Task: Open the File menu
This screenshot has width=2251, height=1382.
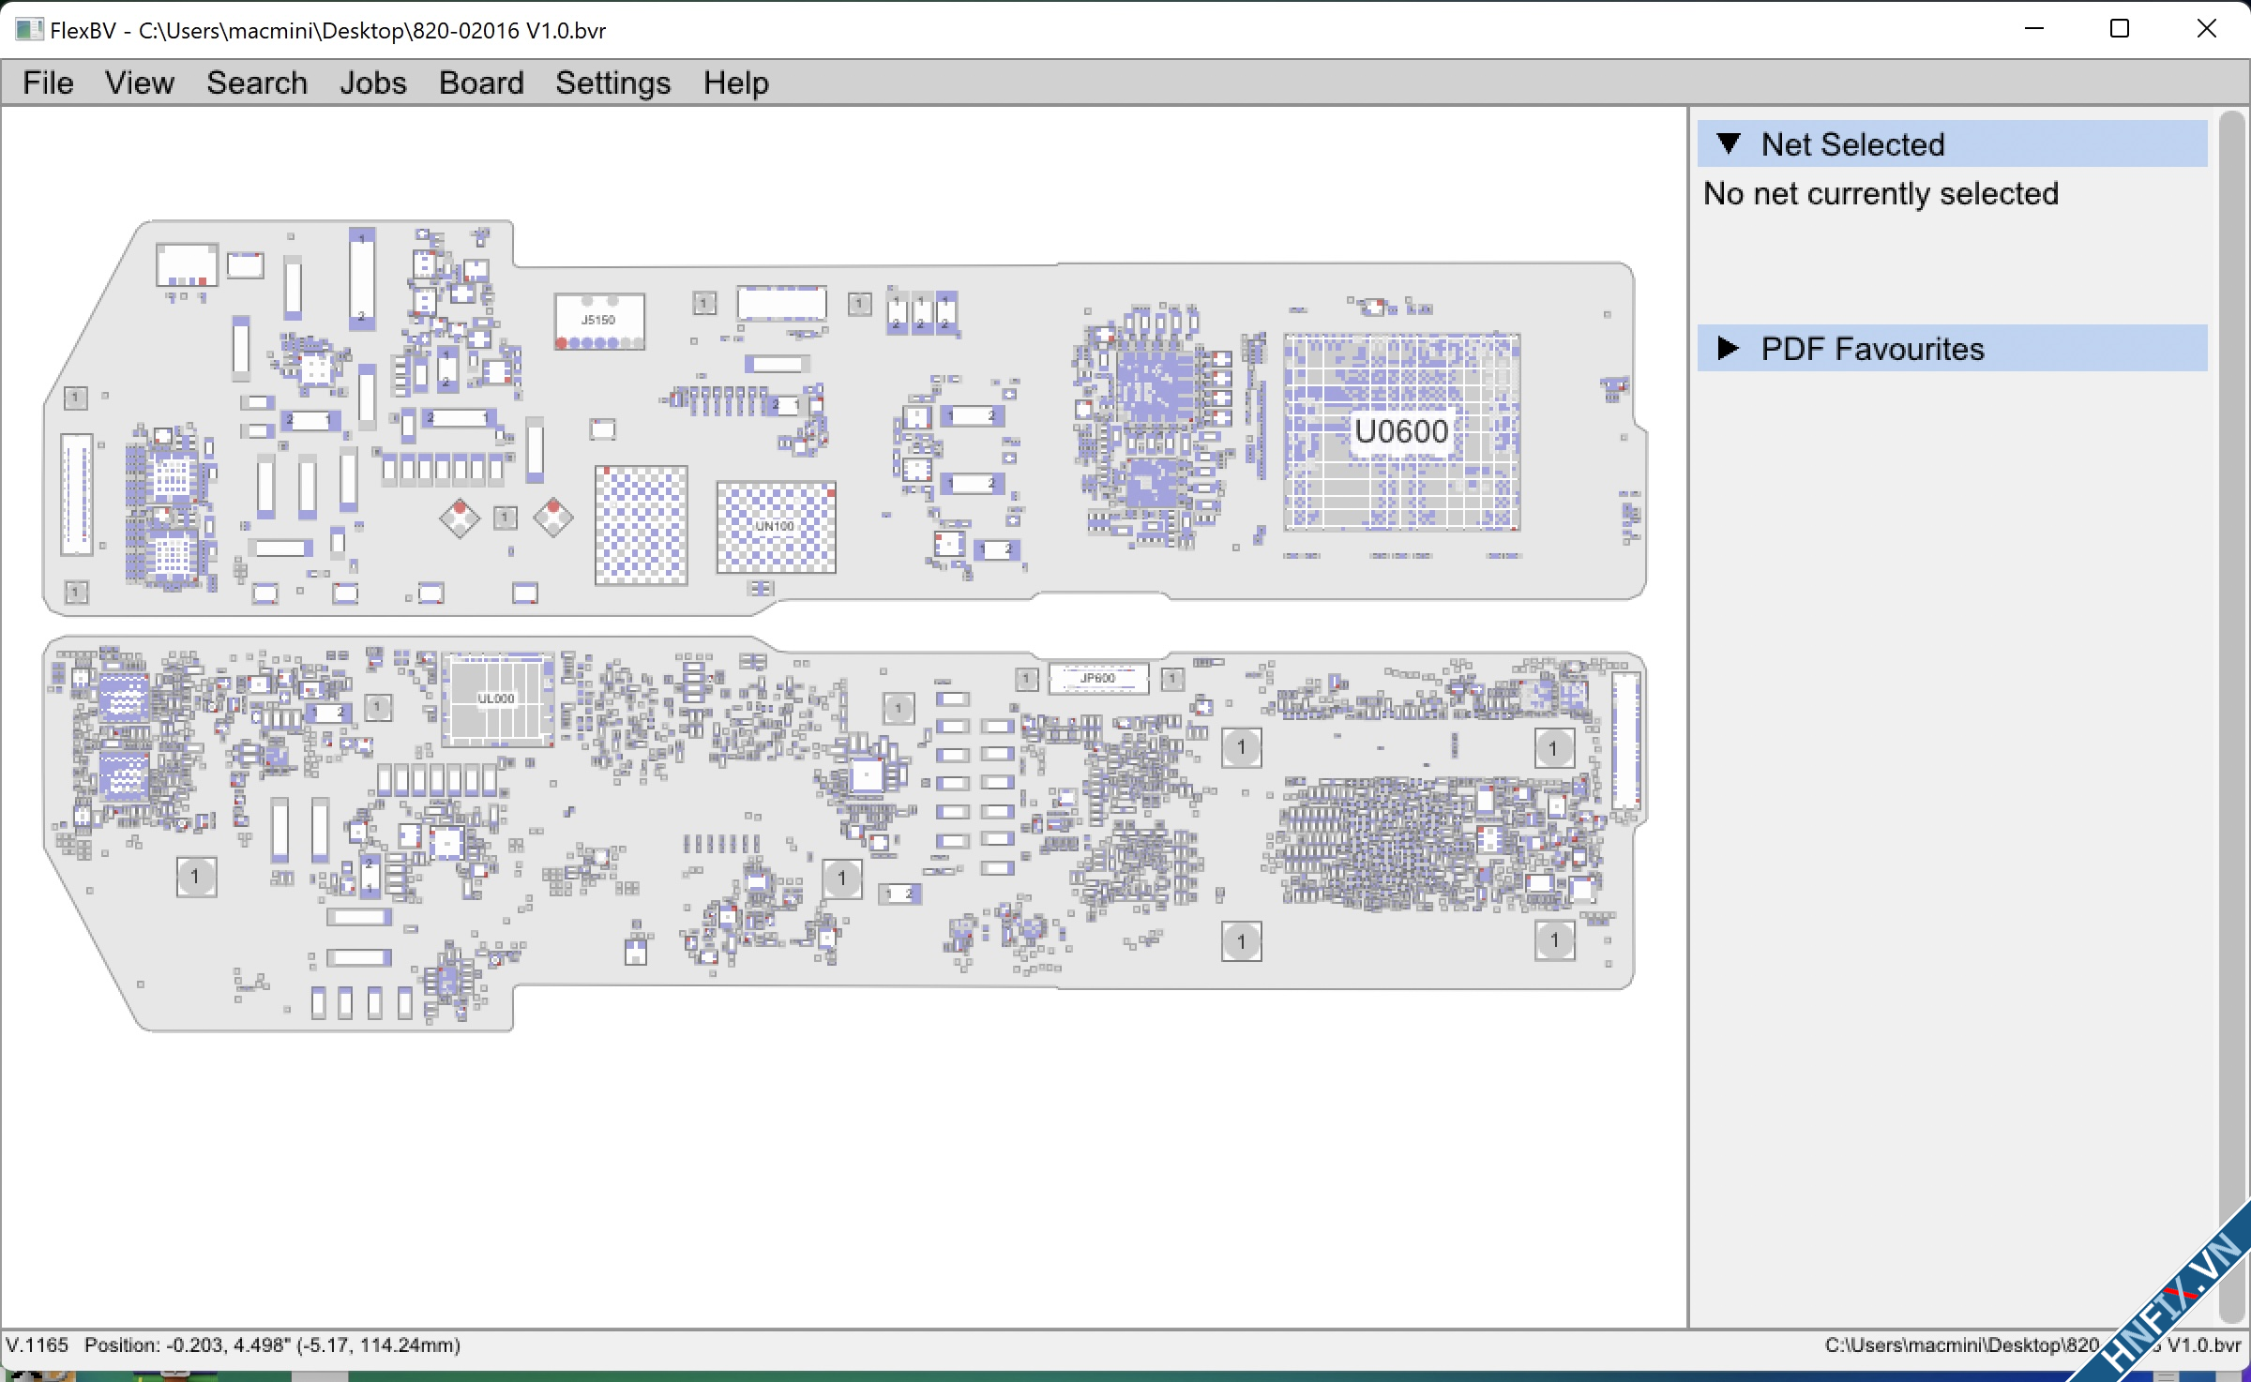Action: tap(48, 83)
